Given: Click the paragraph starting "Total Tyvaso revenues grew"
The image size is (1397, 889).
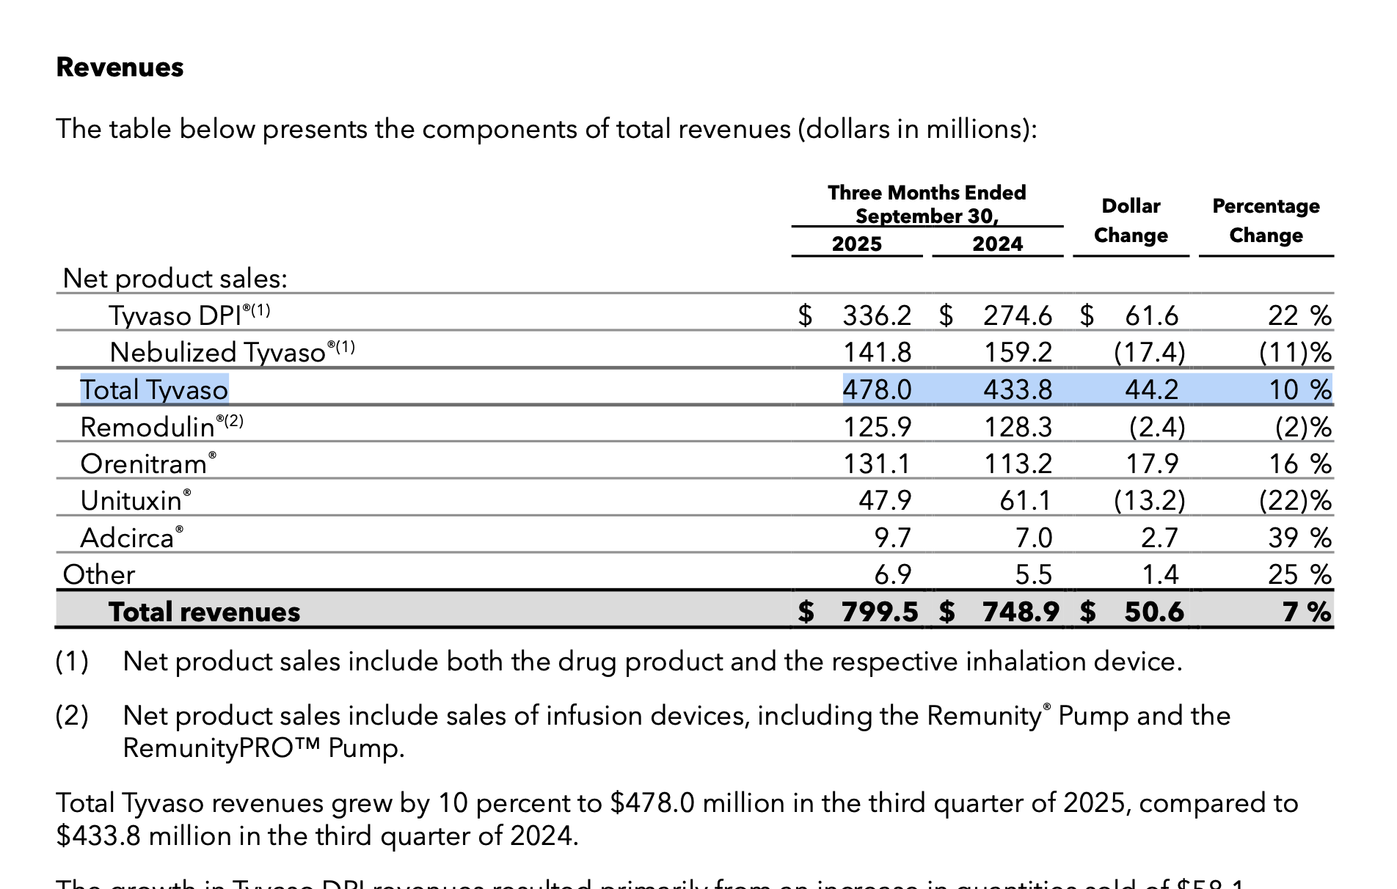Looking at the screenshot, I should (675, 819).
